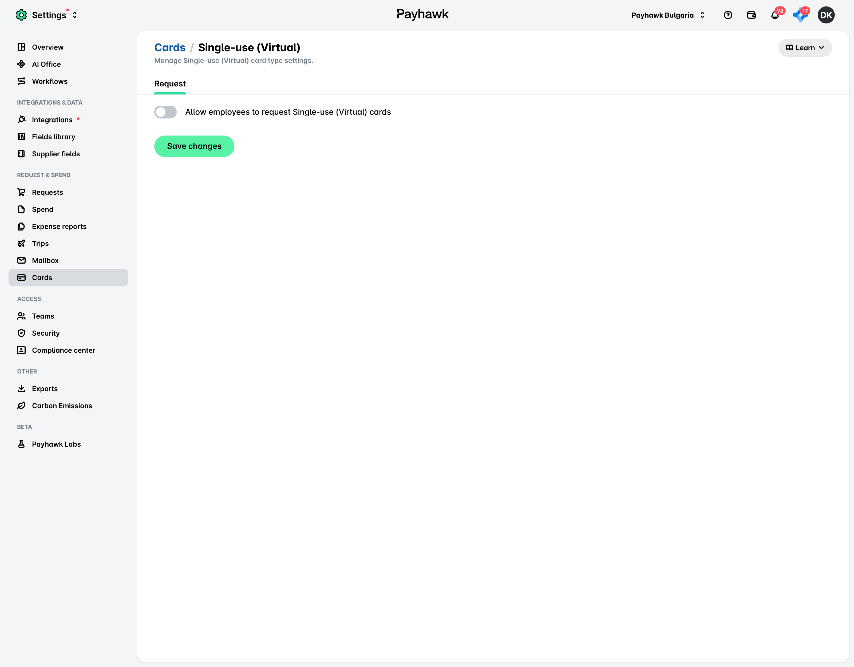
Task: Click the Overview sidebar icon
Action: [x=22, y=47]
